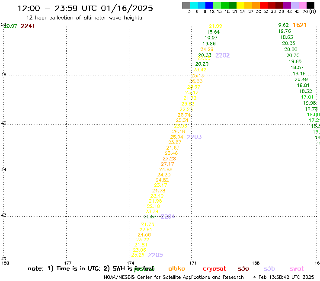Select the 26.30 wave height reading
The image size is (320, 281).
196,81
